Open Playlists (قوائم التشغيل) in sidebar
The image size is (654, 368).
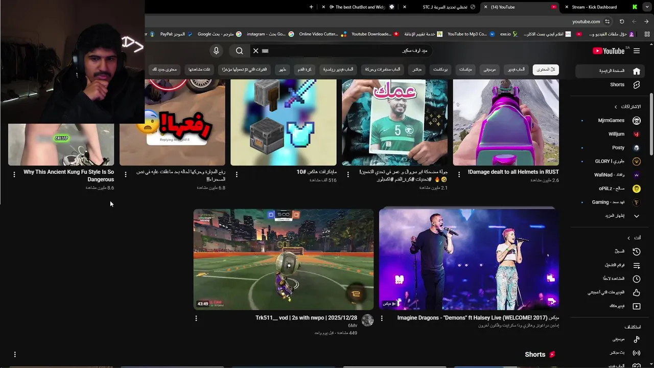[611, 265]
